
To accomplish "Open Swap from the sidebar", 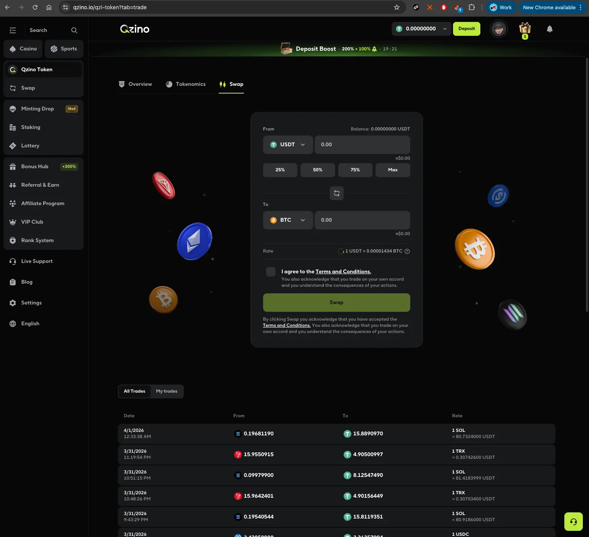I will 44,88.
